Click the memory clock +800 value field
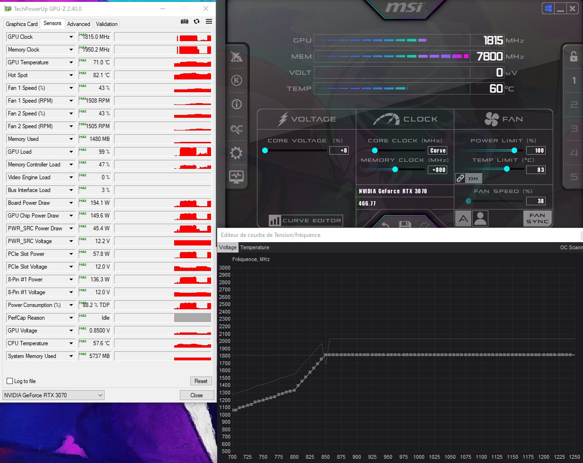The height and width of the screenshot is (463, 583). pos(438,170)
